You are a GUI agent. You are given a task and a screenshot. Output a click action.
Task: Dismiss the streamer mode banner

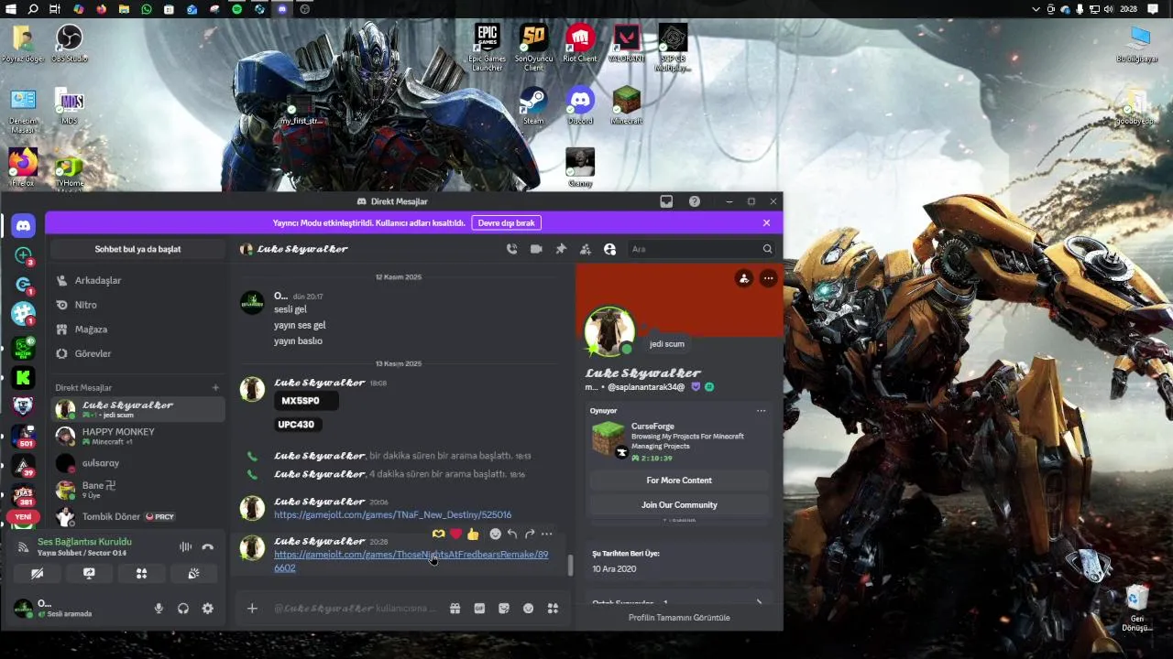click(767, 222)
